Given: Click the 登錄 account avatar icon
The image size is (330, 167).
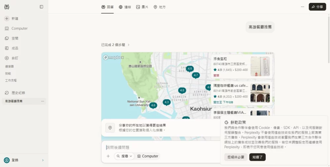Looking at the screenshot, I should click(x=7, y=160).
